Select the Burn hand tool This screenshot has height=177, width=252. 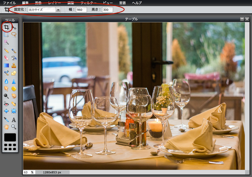[14, 96]
